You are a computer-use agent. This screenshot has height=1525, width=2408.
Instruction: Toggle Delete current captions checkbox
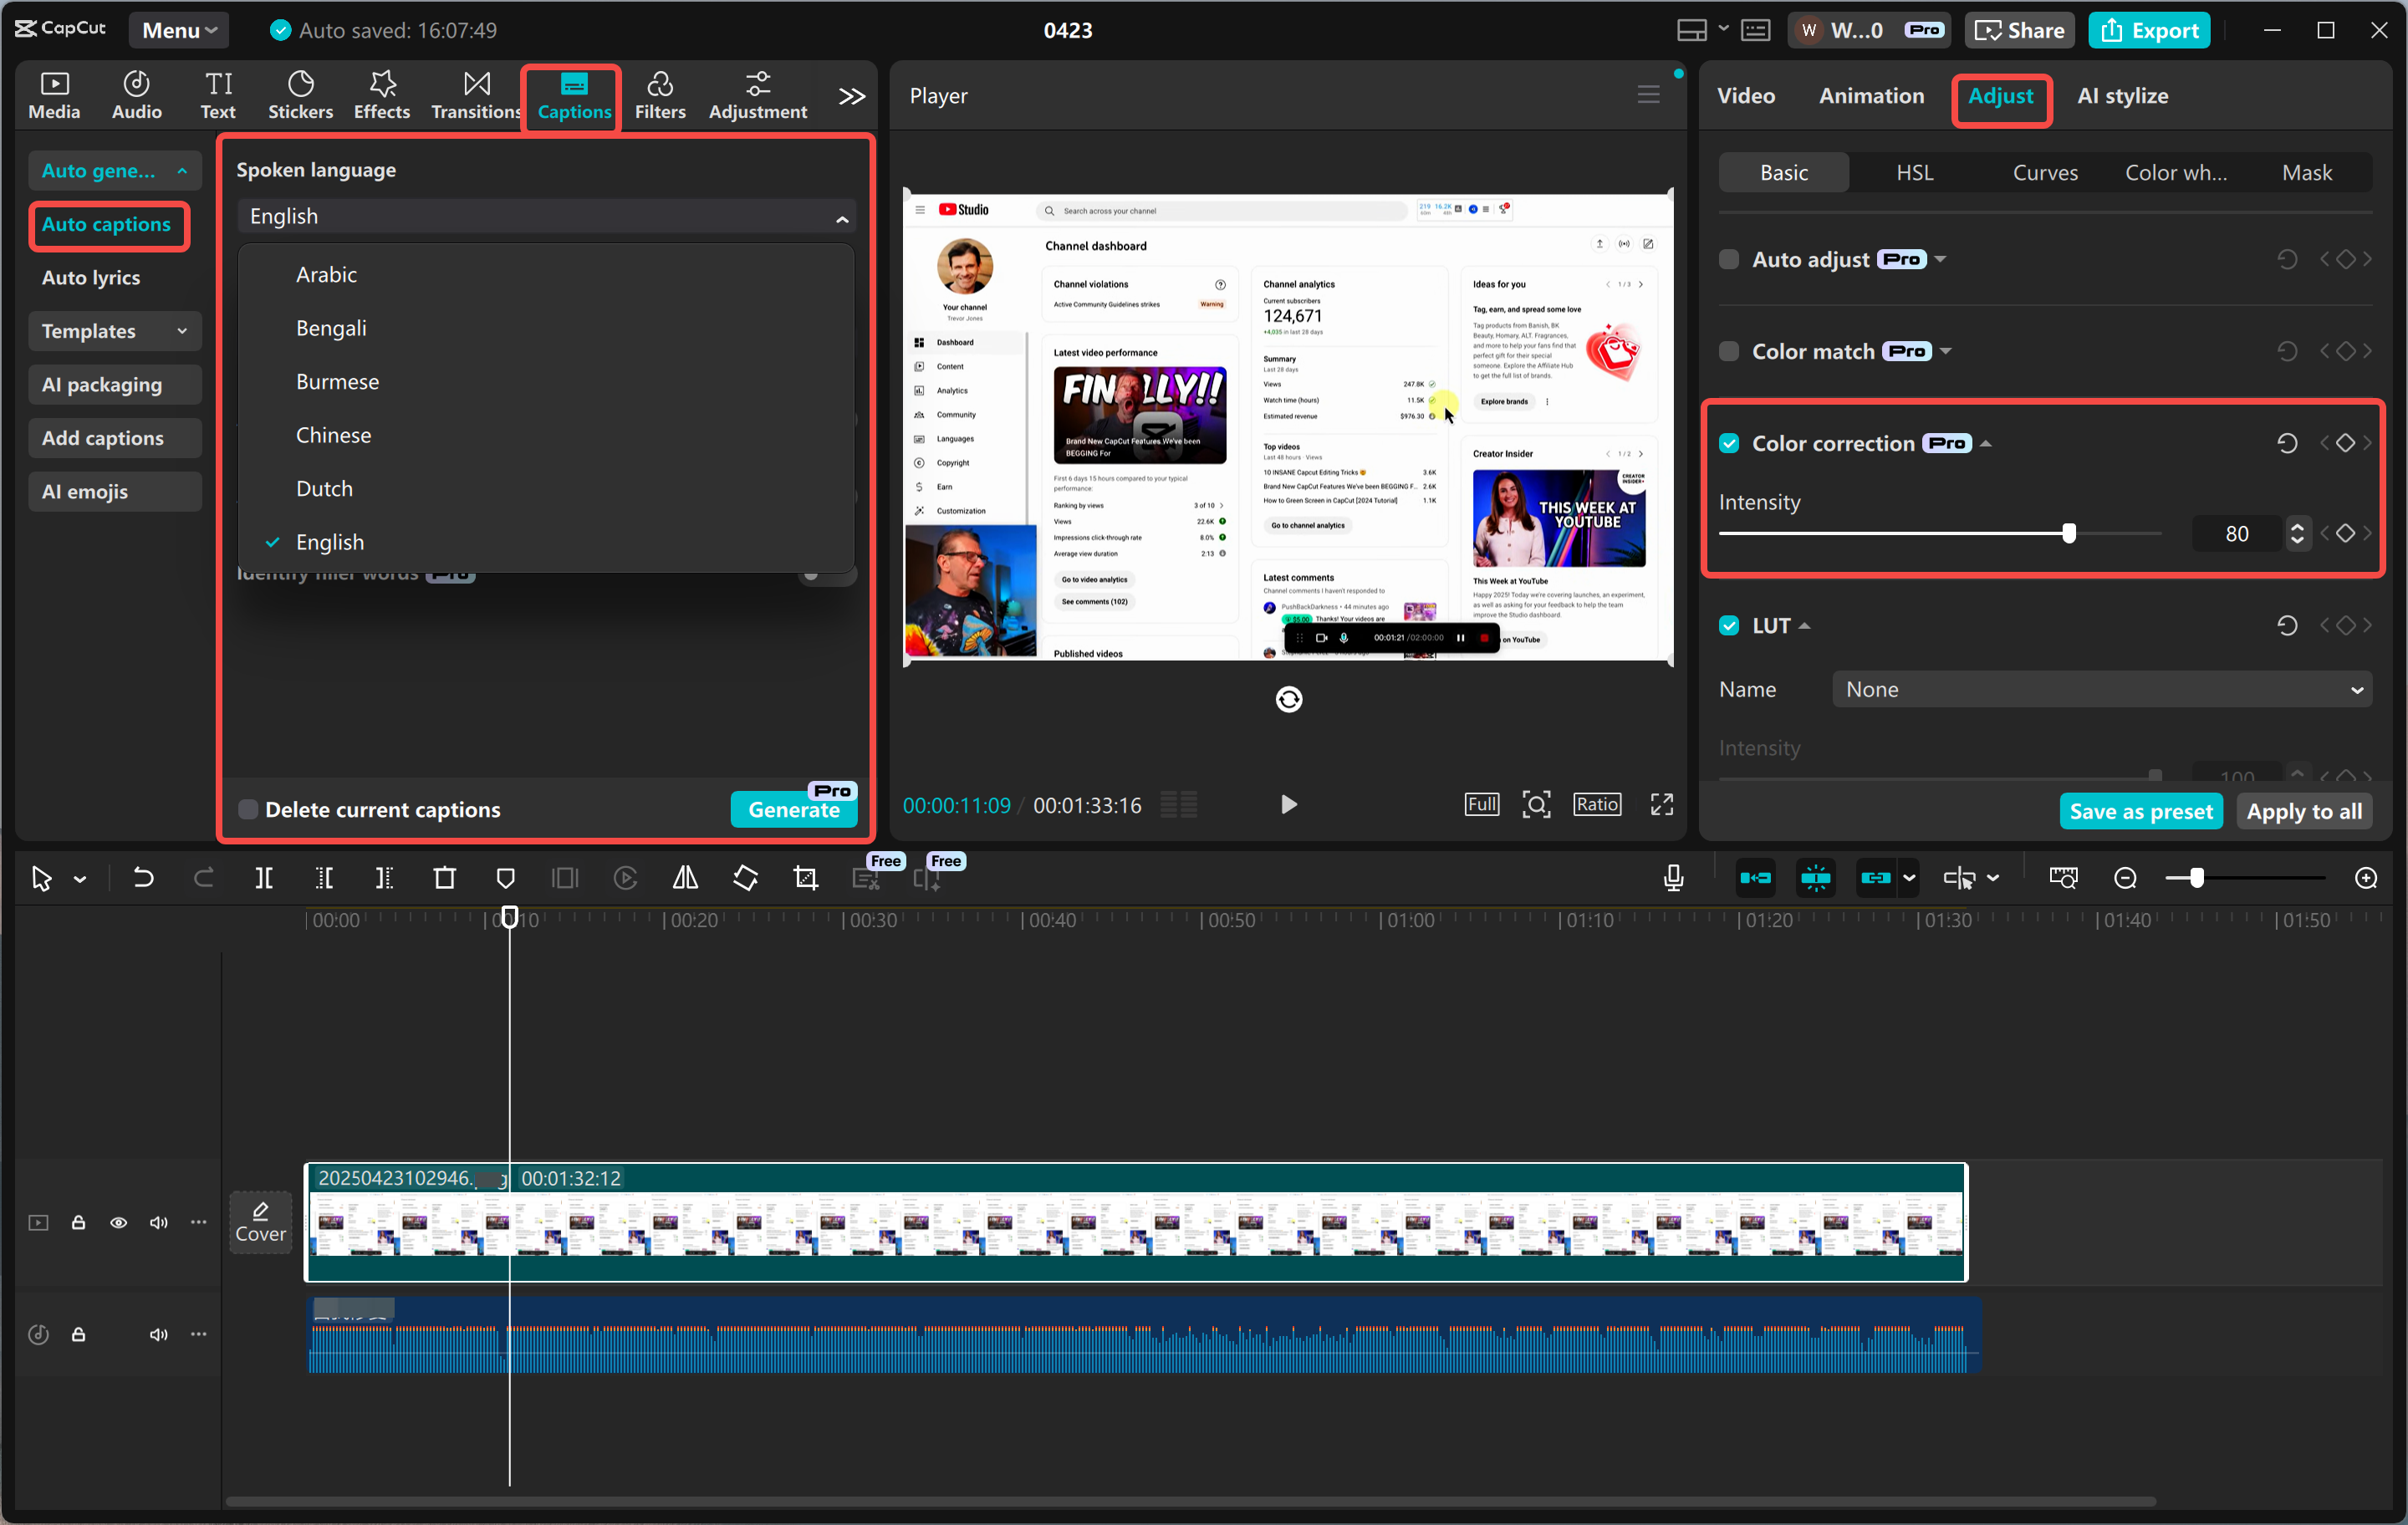[x=247, y=809]
